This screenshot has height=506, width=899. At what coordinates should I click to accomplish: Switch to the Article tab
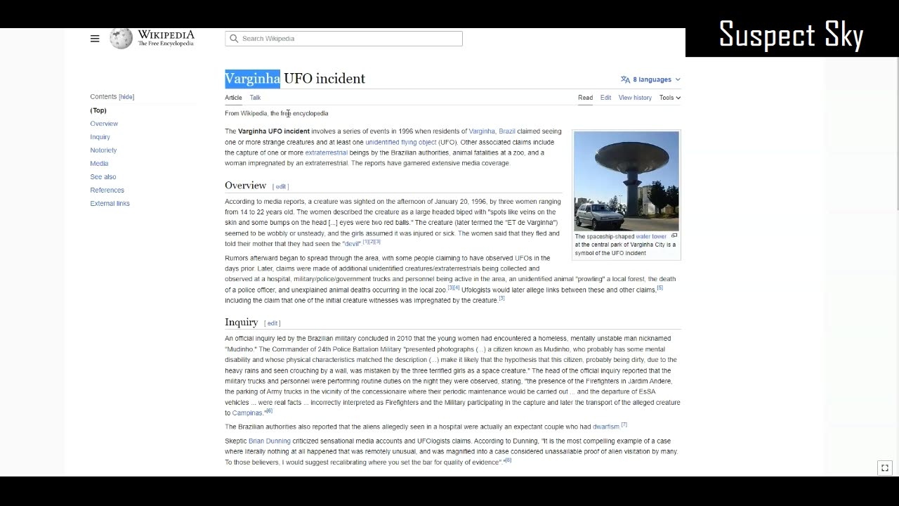[x=233, y=98]
